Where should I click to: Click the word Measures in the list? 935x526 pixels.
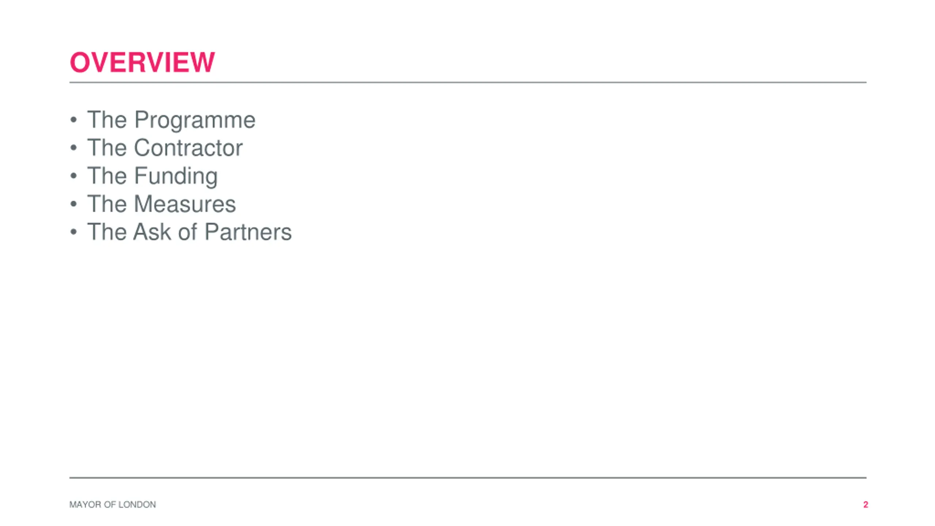[185, 204]
